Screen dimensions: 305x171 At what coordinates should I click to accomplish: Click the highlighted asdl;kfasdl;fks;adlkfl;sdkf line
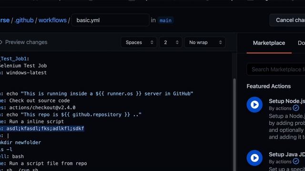pyautogui.click(x=42, y=129)
